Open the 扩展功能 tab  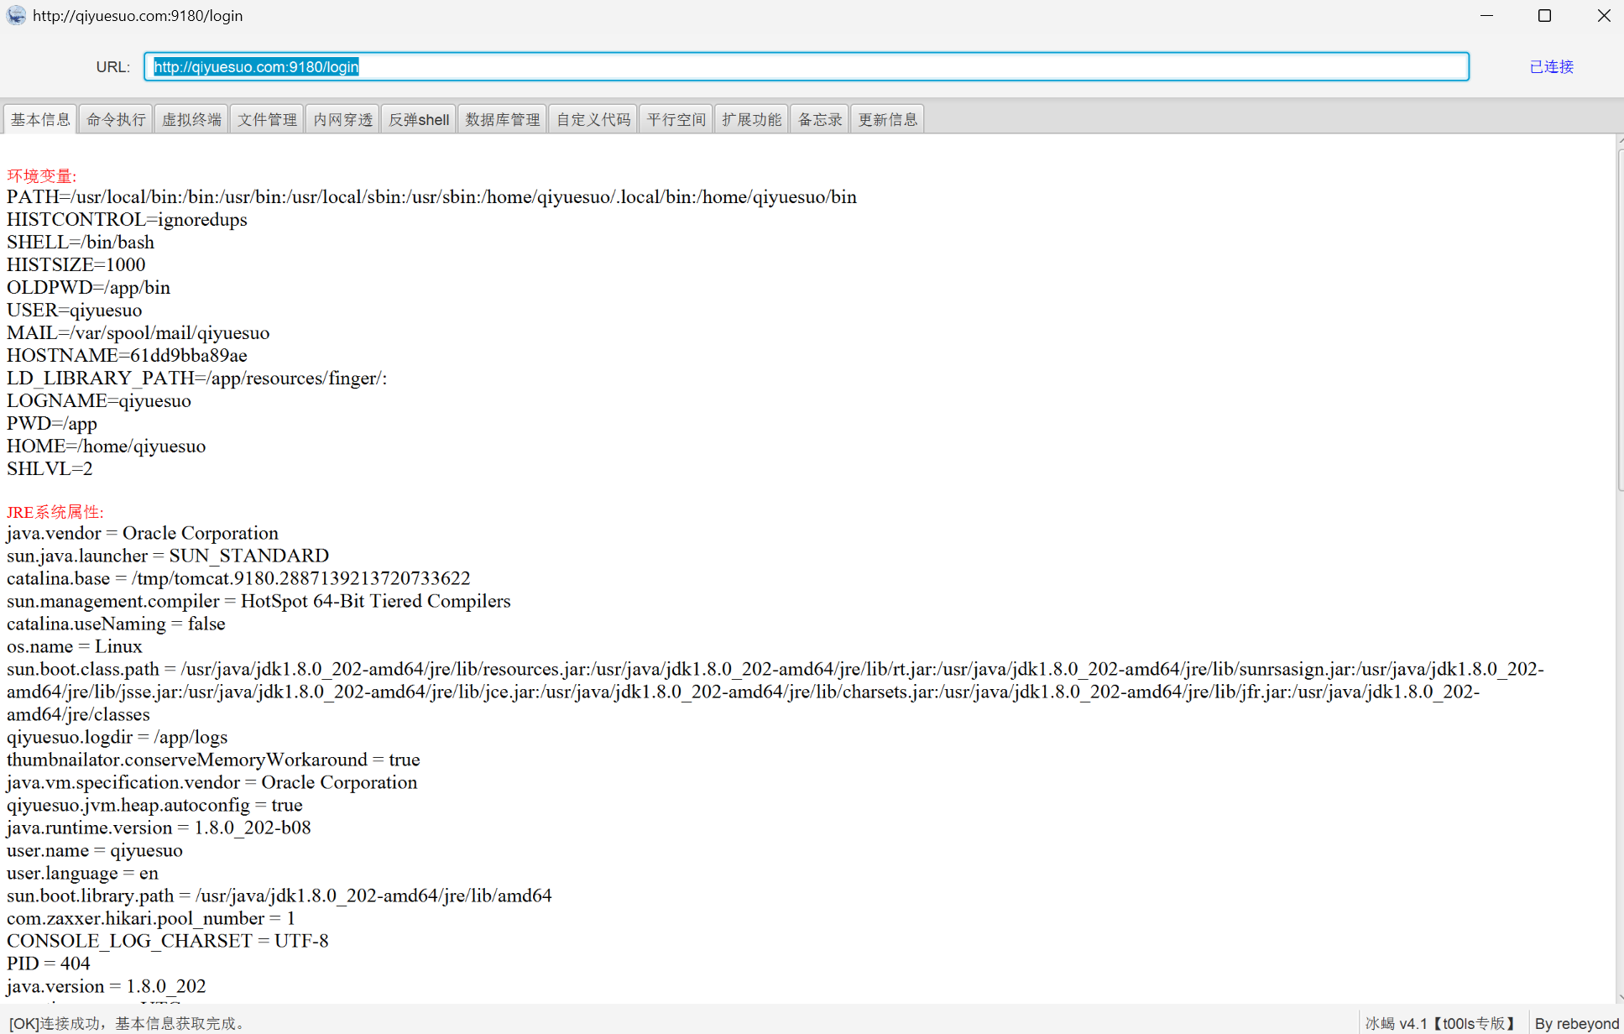coord(751,119)
